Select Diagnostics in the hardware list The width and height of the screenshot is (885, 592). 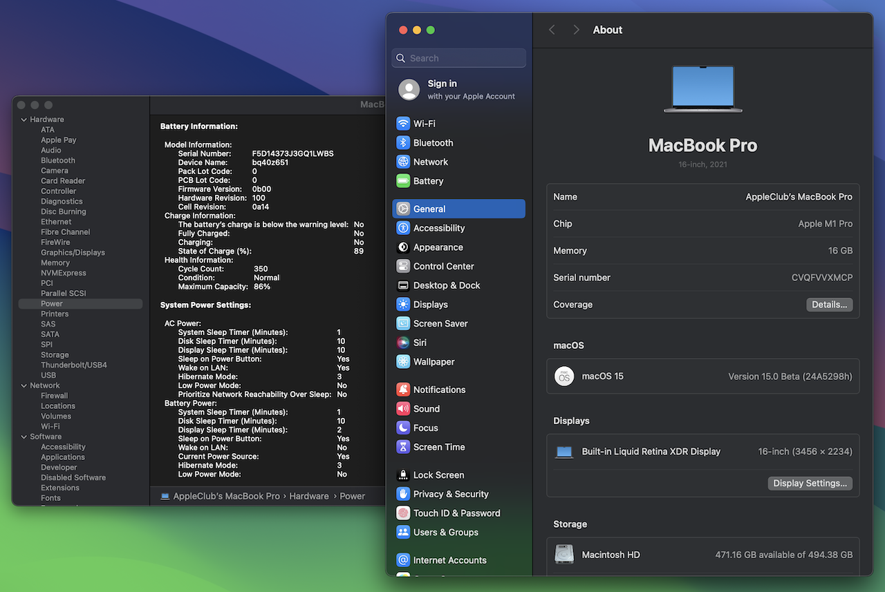[x=62, y=202]
